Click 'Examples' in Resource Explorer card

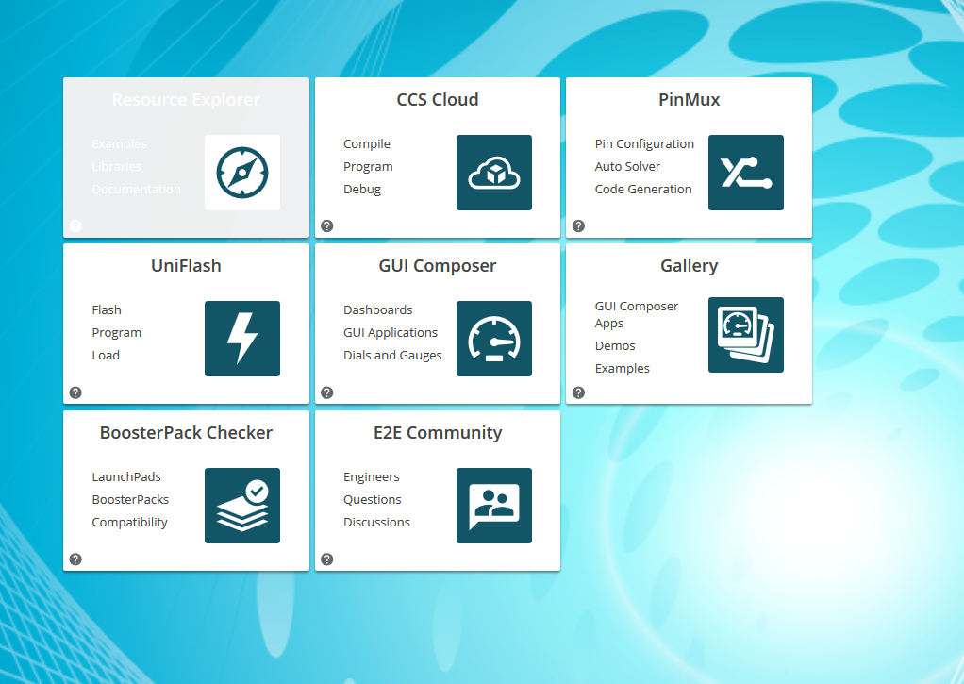point(119,144)
